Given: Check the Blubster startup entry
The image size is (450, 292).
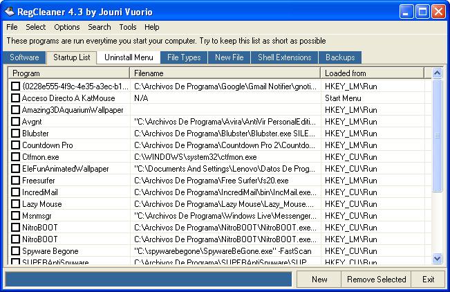Looking at the screenshot, I should [15, 134].
